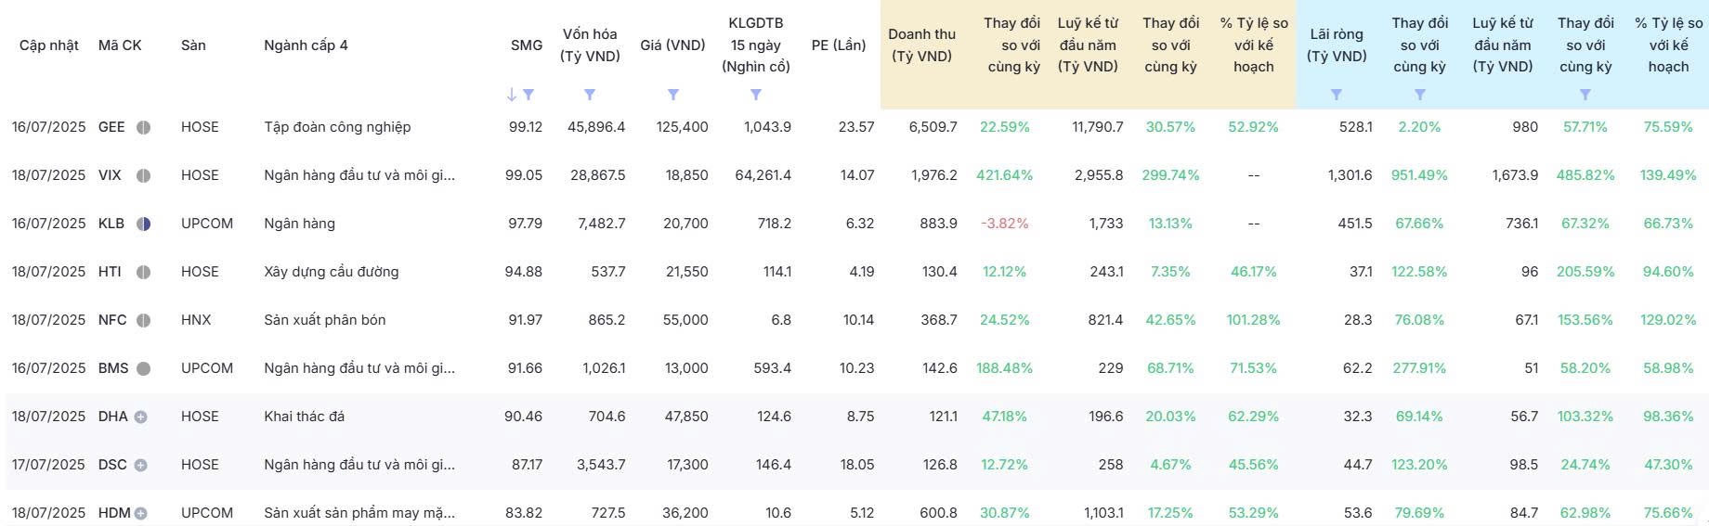Screen dimensions: 1709x526
Task: Click the Doanh thu (Tỷ VND) header
Action: pyautogui.click(x=921, y=45)
